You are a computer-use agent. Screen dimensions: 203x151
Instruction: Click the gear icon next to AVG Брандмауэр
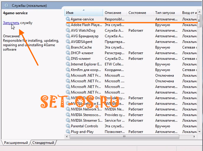click(68, 36)
